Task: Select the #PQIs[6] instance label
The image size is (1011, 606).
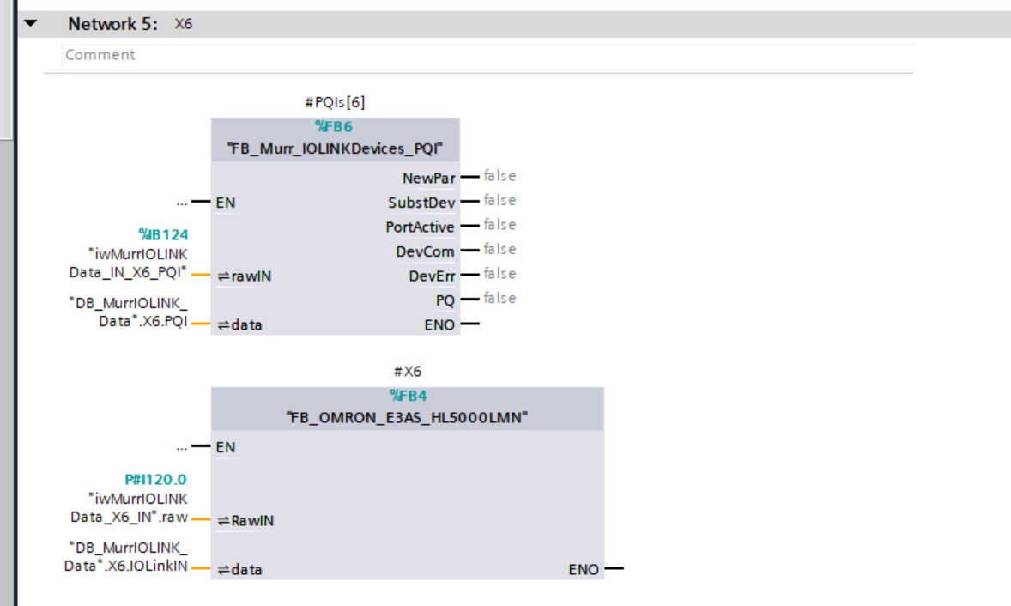Action: point(335,102)
